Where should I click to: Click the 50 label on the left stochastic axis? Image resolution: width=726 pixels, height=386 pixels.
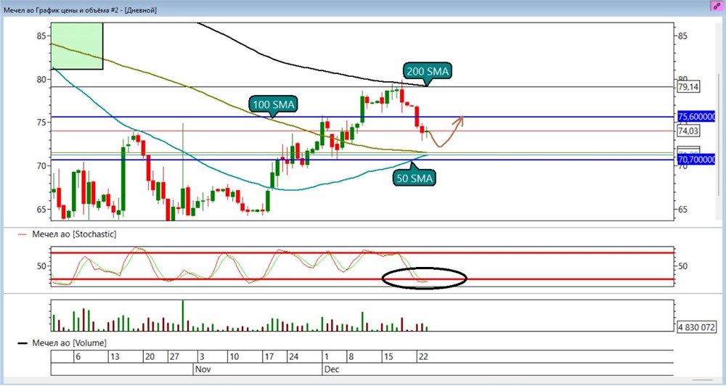tap(41, 266)
